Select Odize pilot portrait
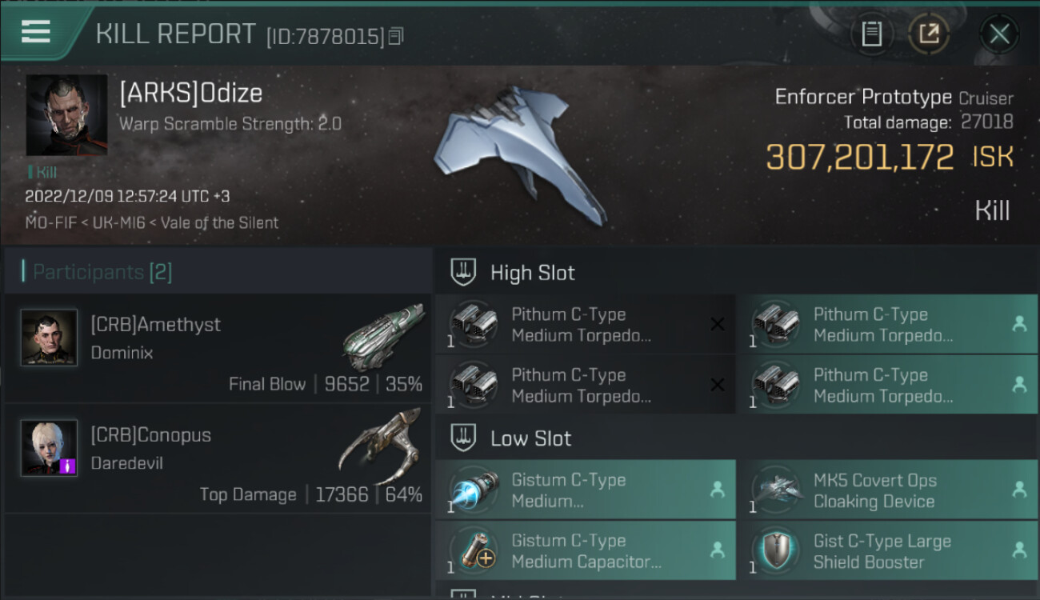This screenshot has height=600, width=1040. [66, 115]
